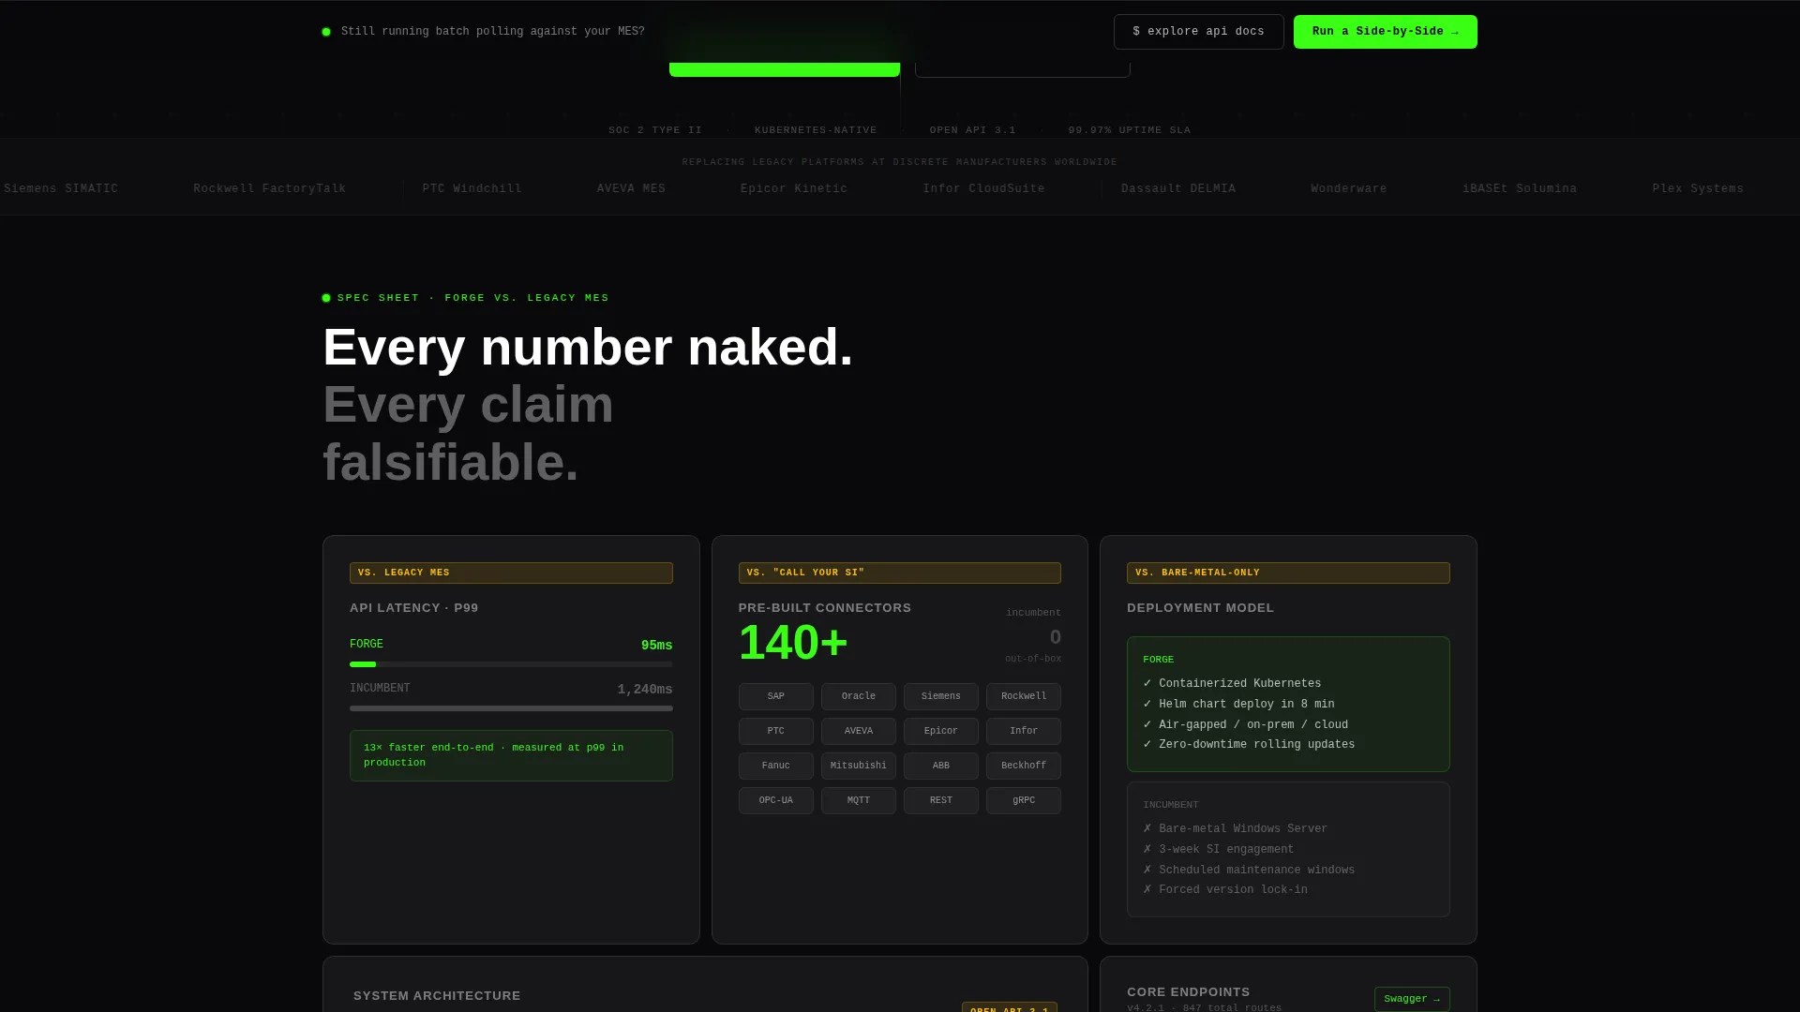The width and height of the screenshot is (1800, 1012).
Task: Click the REST protocol chip
Action: coord(940,800)
